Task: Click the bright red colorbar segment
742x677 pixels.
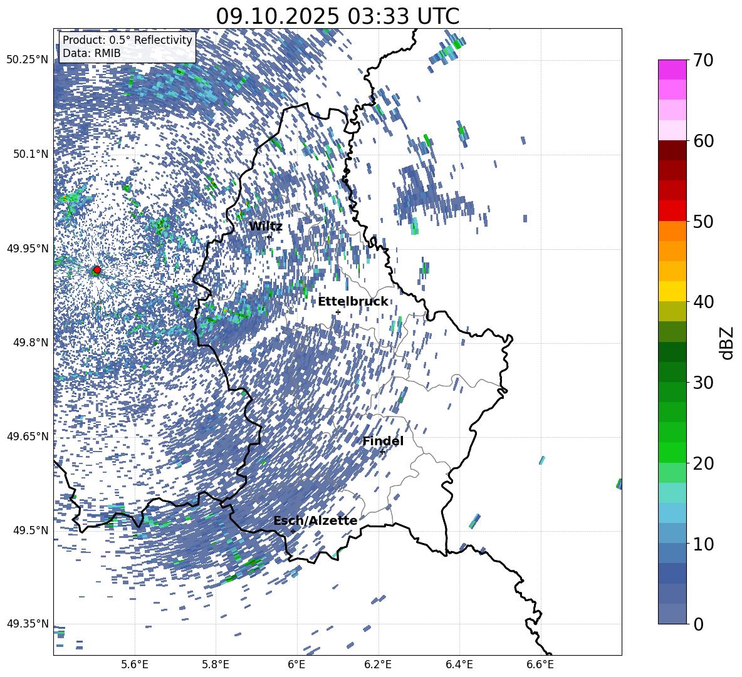Action: click(672, 210)
